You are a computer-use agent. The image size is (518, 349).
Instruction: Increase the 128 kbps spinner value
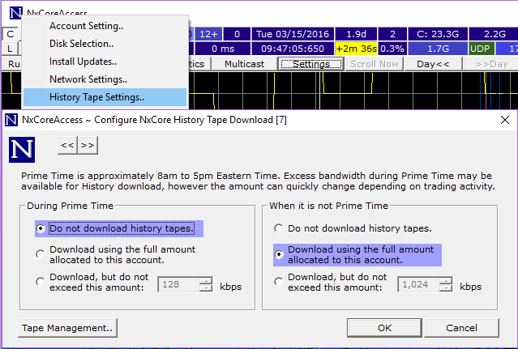point(206,281)
